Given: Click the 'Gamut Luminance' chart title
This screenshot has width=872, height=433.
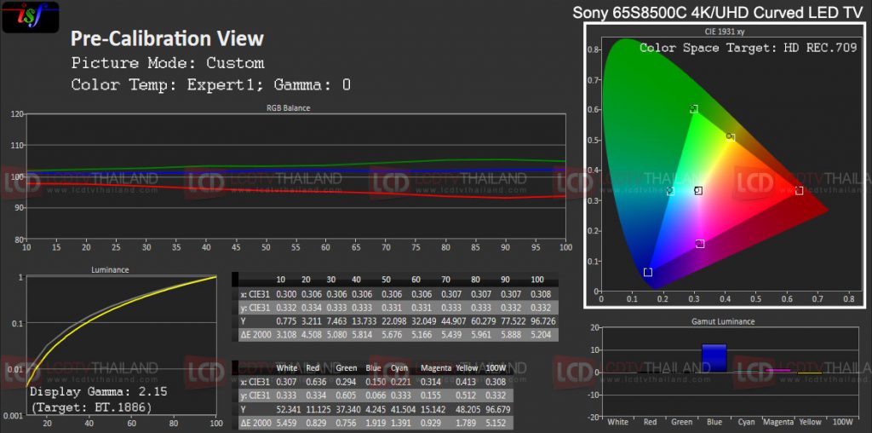Looking at the screenshot, I should tap(723, 321).
